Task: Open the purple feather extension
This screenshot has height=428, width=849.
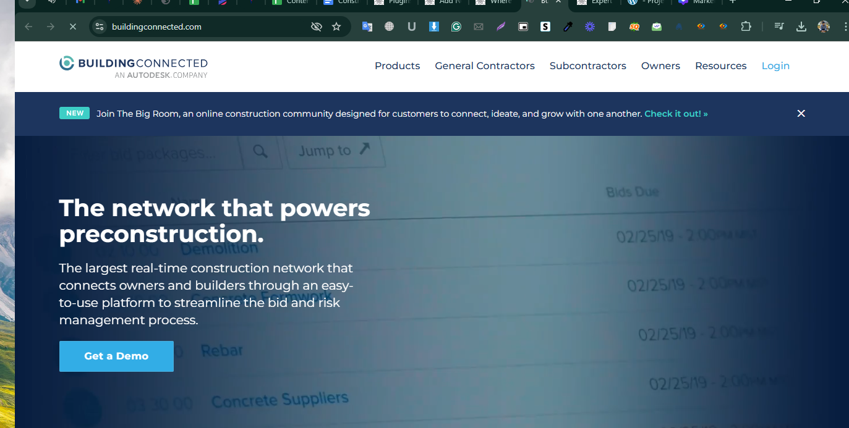Action: [x=501, y=27]
